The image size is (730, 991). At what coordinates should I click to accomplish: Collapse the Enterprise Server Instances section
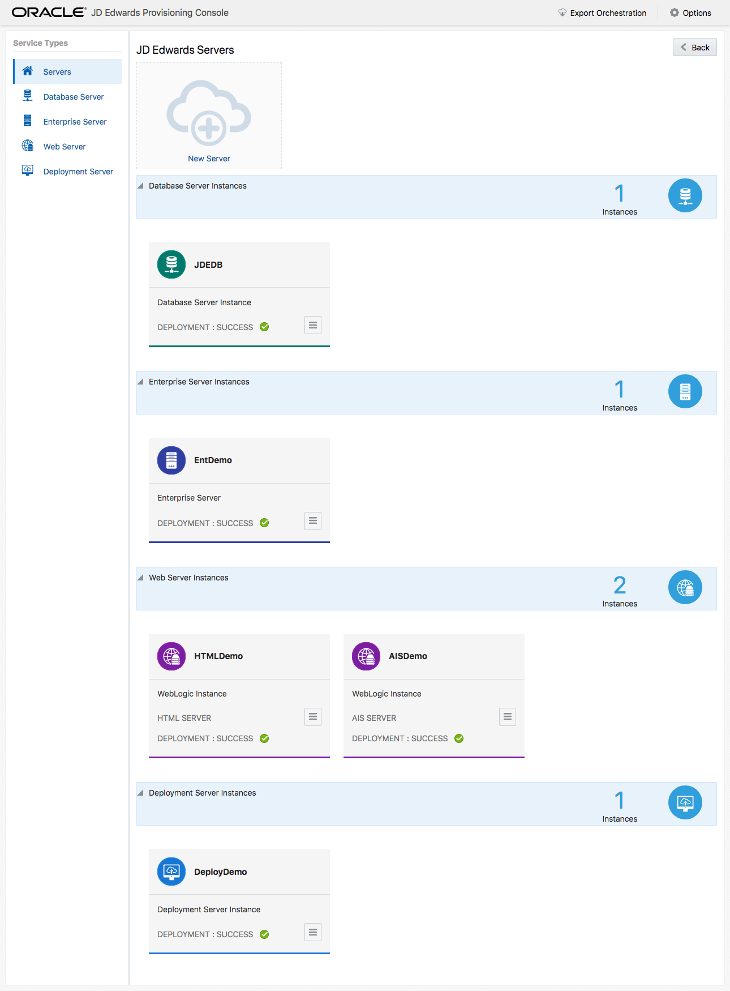(140, 382)
